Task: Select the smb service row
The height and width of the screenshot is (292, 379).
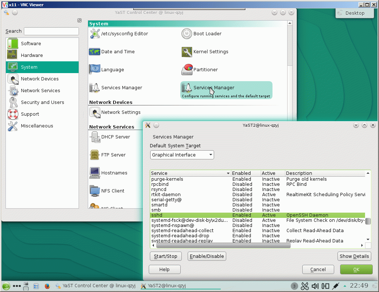Action: [258, 210]
